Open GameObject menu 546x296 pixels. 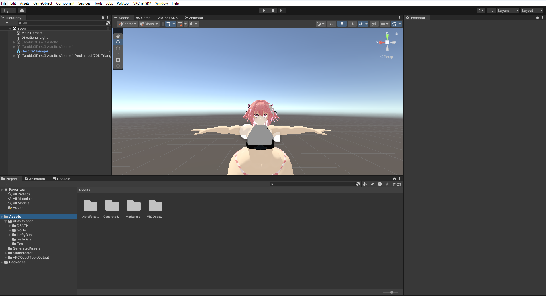tap(43, 3)
